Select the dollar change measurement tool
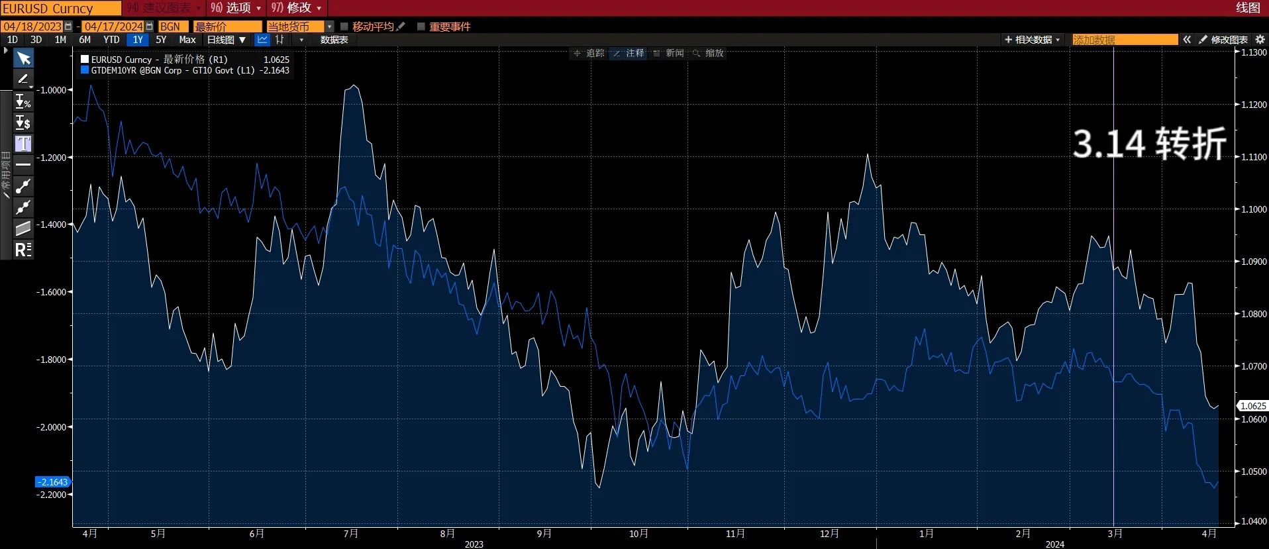 (23, 123)
